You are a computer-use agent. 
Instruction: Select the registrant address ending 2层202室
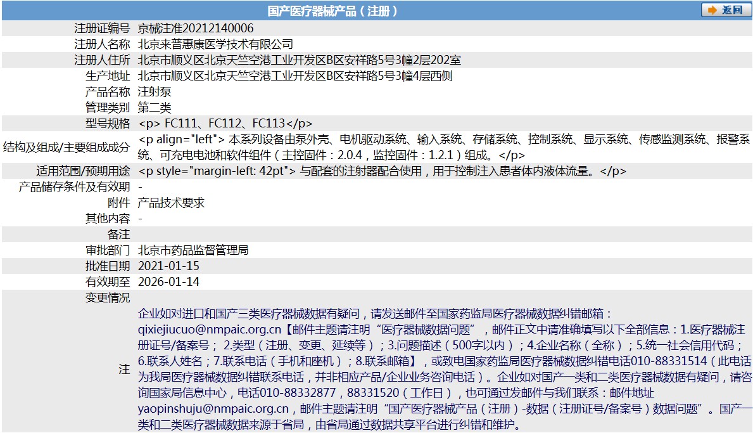click(x=299, y=60)
